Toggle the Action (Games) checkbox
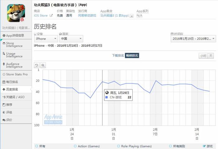This screenshot has width=218, height=149. [x=75, y=146]
